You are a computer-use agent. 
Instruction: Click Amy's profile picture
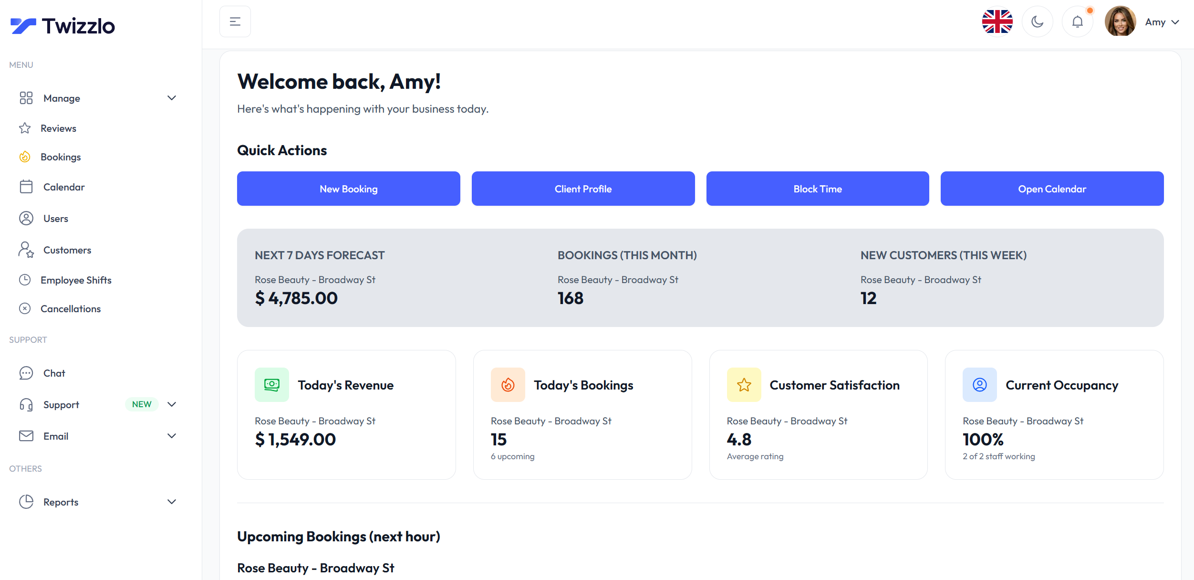click(1120, 21)
